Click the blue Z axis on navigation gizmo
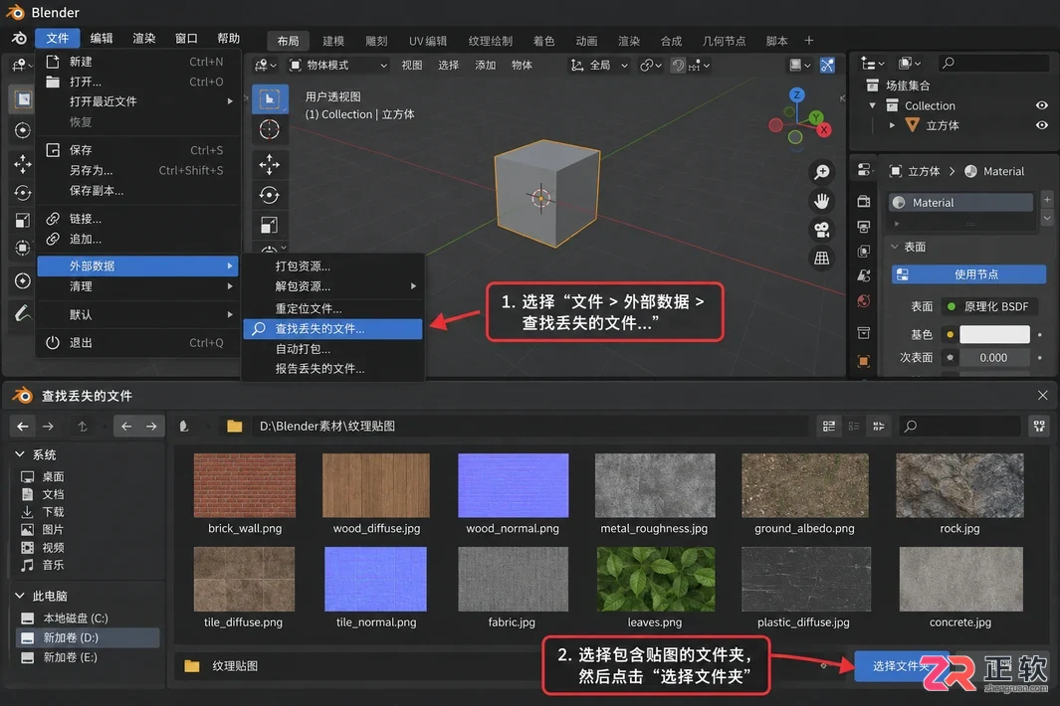Viewport: 1060px width, 706px height. (797, 94)
